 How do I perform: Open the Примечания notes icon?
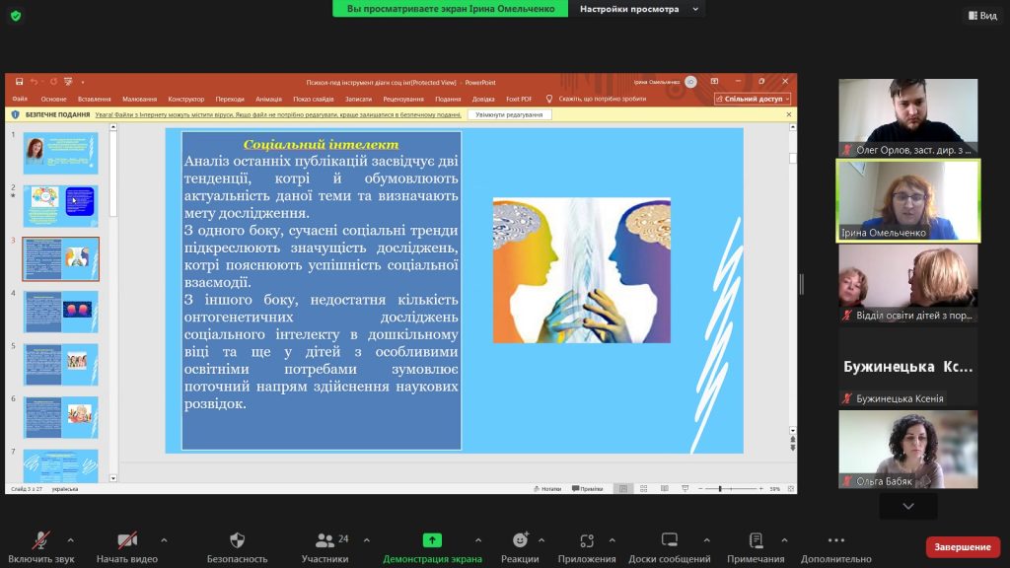click(x=756, y=540)
